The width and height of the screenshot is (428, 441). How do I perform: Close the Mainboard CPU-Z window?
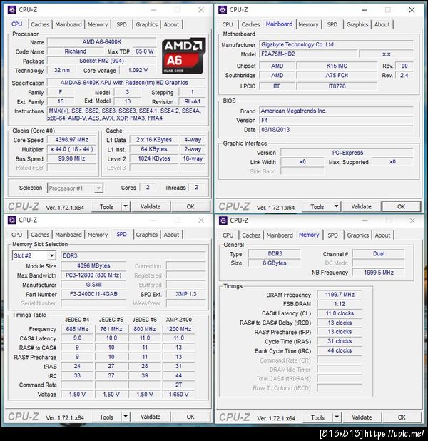[412, 10]
